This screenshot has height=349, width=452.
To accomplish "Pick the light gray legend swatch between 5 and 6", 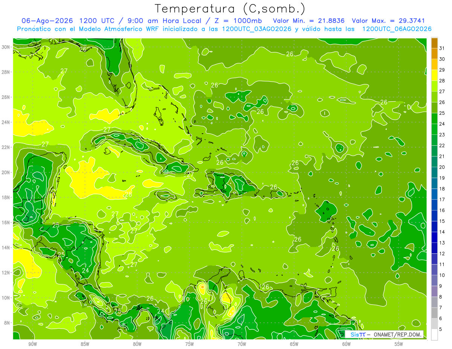I will pyautogui.click(x=434, y=324).
